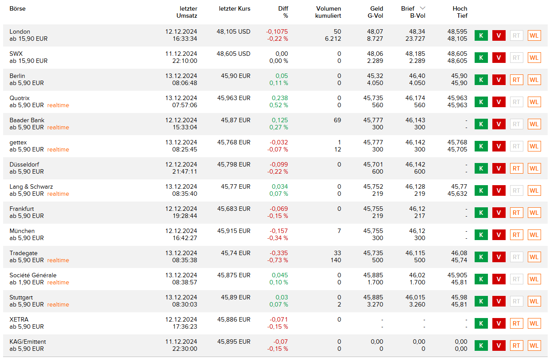Screen dimensions: 553x361
Task: Click green K buy button for London
Action: (481, 35)
